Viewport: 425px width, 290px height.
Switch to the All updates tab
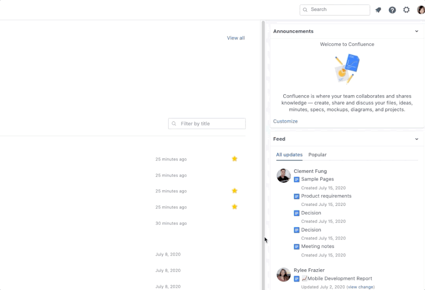[x=289, y=155]
